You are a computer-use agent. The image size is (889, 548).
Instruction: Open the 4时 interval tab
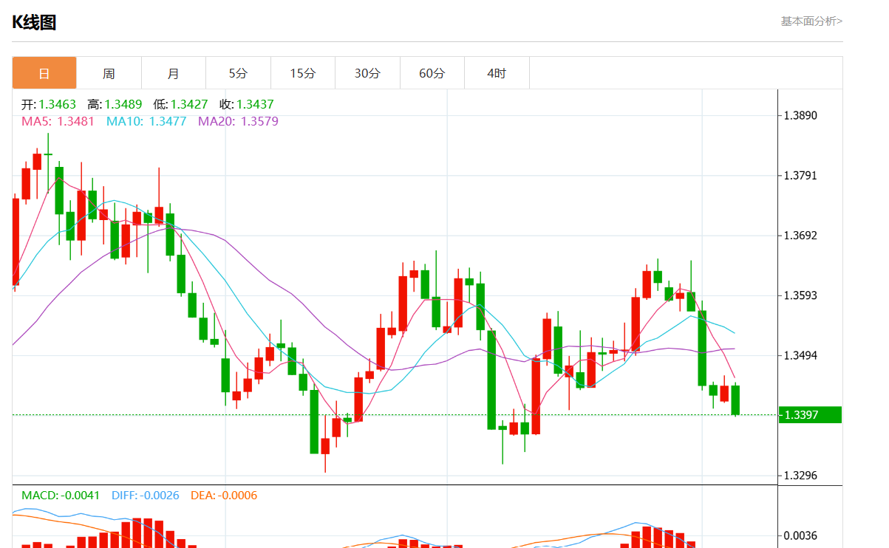(x=497, y=73)
